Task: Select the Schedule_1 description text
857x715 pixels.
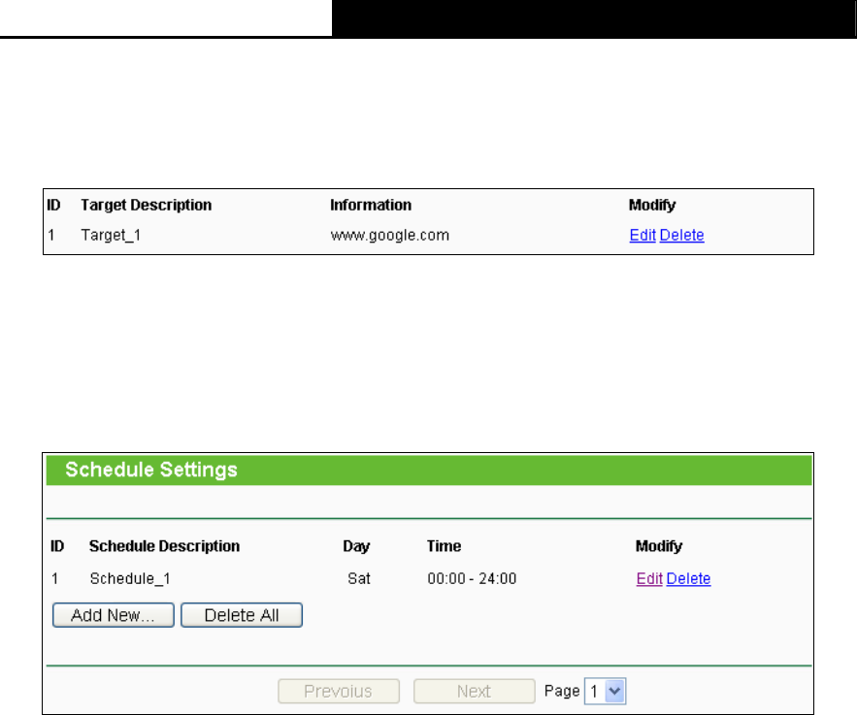Action: (x=130, y=578)
